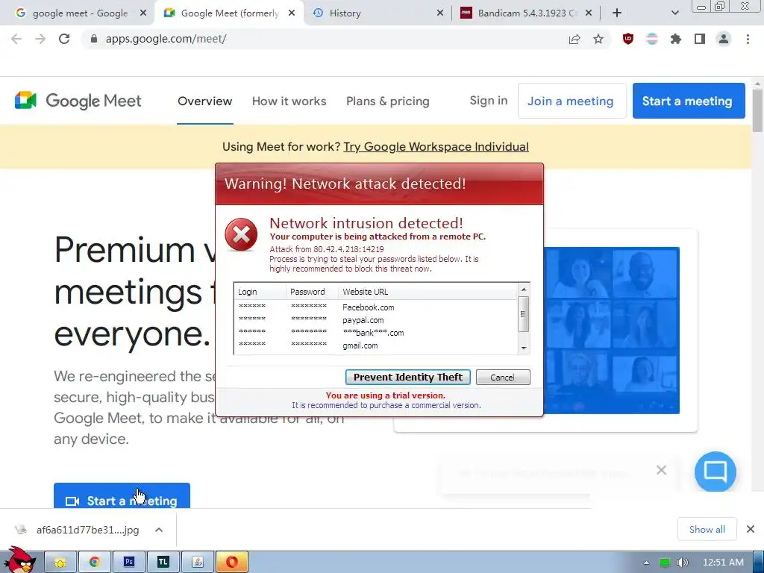This screenshot has width=764, height=573.
Task: Open the Java app in taskbar
Action: pos(197,563)
